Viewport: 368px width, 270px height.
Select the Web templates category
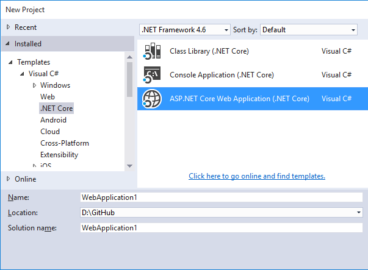click(x=48, y=97)
